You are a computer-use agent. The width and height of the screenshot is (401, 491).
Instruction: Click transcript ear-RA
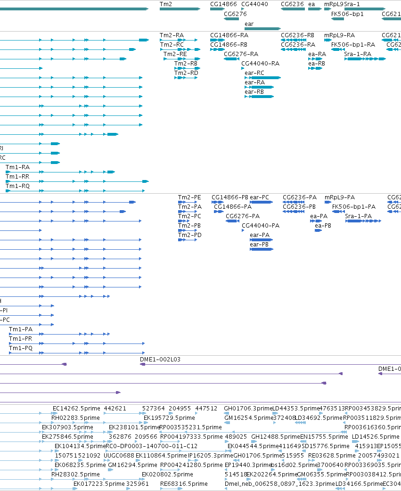tap(259, 87)
